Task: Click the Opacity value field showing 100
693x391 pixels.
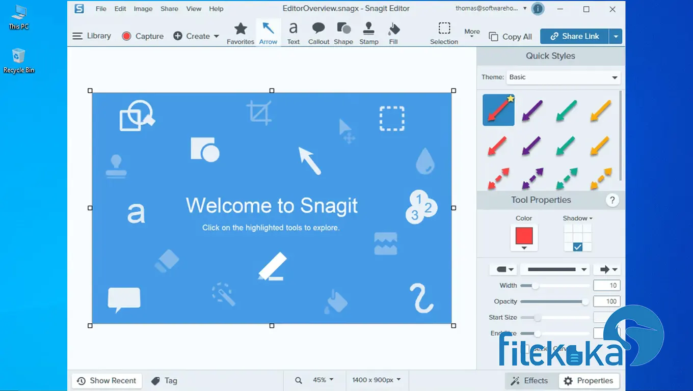Action: point(607,301)
